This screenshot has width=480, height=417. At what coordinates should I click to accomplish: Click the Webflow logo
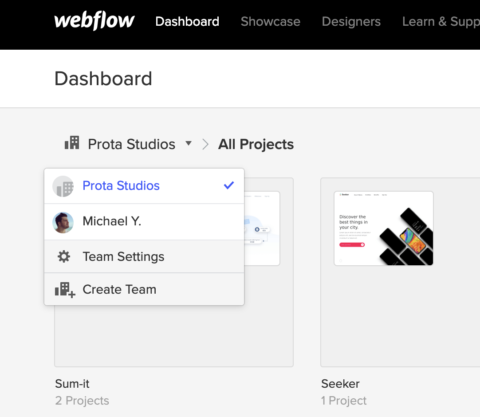(x=94, y=20)
